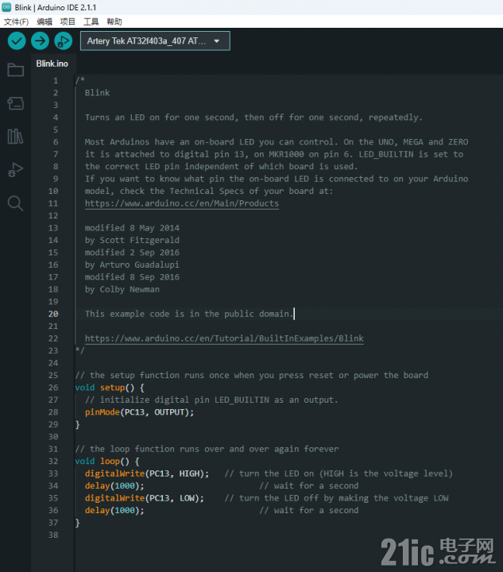Open the 文件(F) menu

16,22
